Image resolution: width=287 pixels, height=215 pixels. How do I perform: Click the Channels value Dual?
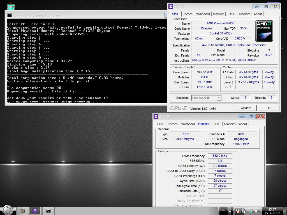click(x=241, y=134)
